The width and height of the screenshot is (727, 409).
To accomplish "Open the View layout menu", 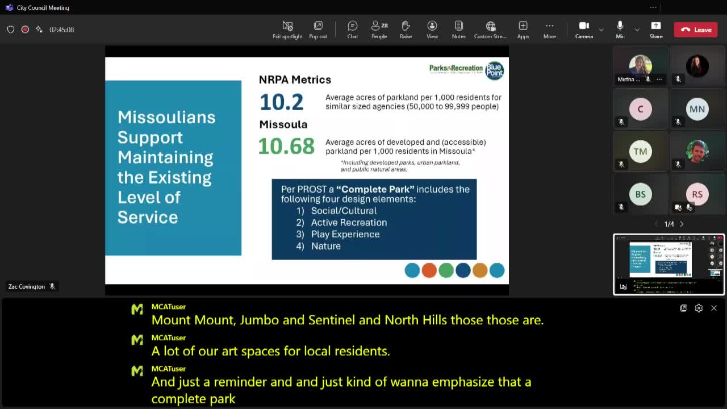I will point(432,30).
